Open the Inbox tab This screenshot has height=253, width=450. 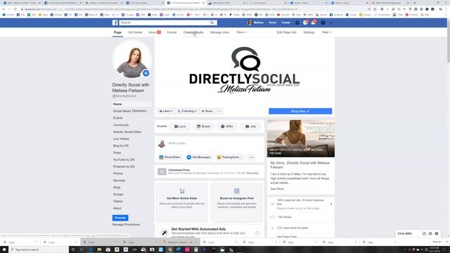(155, 32)
